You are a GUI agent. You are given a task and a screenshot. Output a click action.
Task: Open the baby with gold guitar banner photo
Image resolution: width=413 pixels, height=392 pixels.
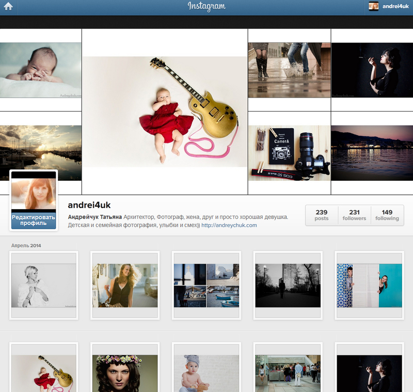(165, 112)
